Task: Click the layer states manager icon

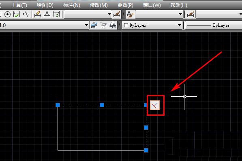Action: [x=113, y=25]
